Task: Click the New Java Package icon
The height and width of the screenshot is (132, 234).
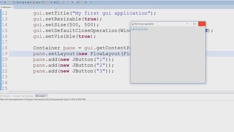Action: [34, 3]
